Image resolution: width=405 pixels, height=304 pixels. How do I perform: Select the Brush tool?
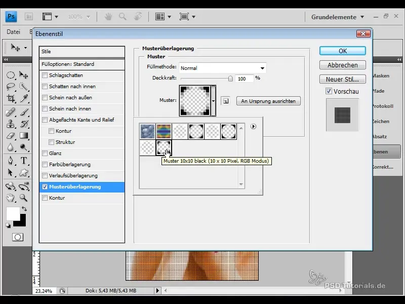[23, 112]
